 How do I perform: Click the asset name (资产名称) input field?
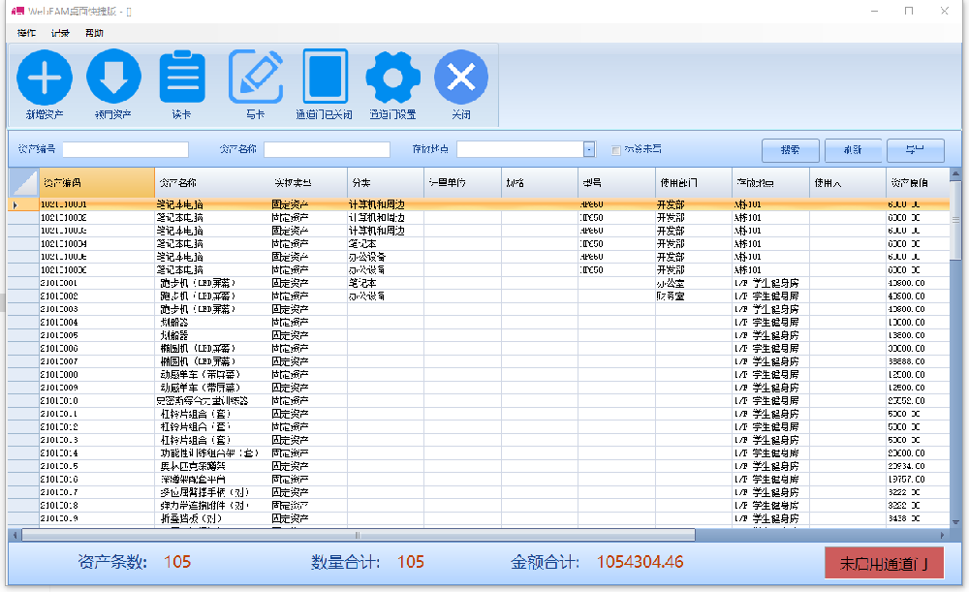(x=327, y=149)
